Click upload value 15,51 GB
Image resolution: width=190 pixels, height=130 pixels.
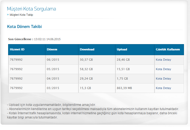[x=123, y=69]
